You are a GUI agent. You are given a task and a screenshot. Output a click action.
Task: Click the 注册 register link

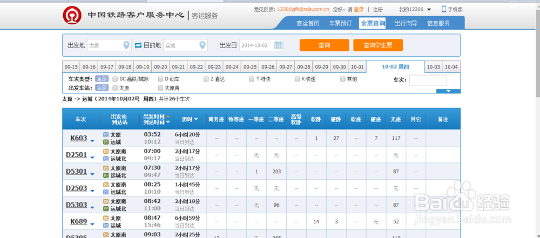[x=377, y=9]
